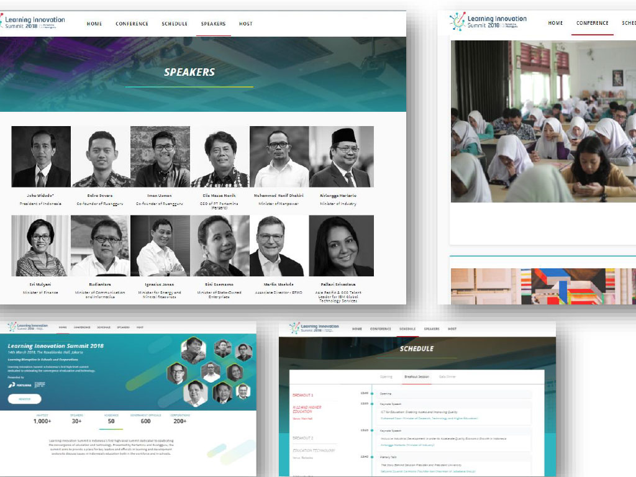The image size is (636, 477).
Task: Go to HOME in the Speakers page menu
Action: 94,24
